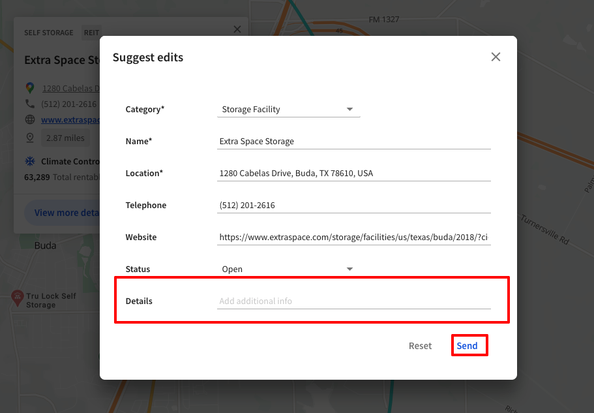Edit the Location address field

[353, 174]
